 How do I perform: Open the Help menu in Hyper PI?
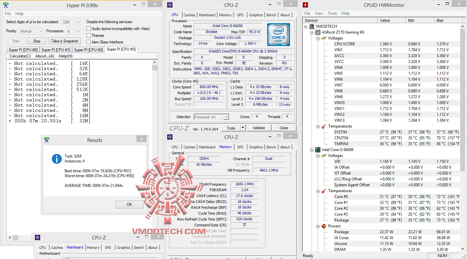coord(19,14)
